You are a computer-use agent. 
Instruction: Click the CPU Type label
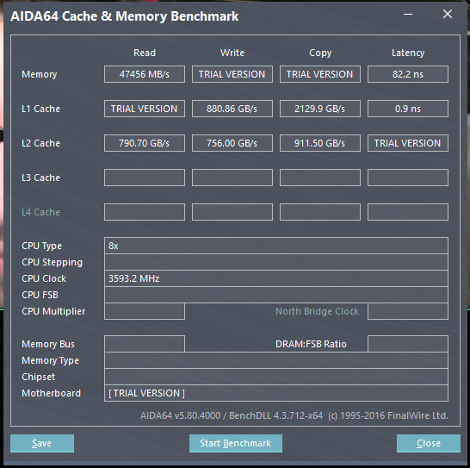tap(41, 246)
